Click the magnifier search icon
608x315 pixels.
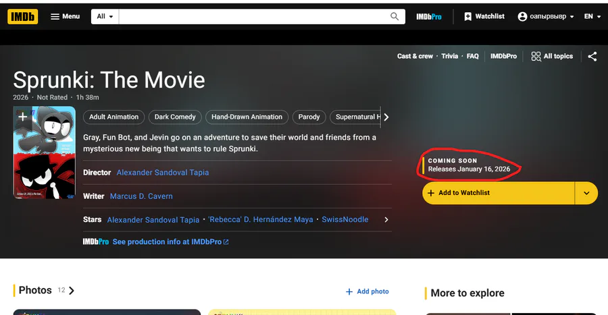click(395, 17)
